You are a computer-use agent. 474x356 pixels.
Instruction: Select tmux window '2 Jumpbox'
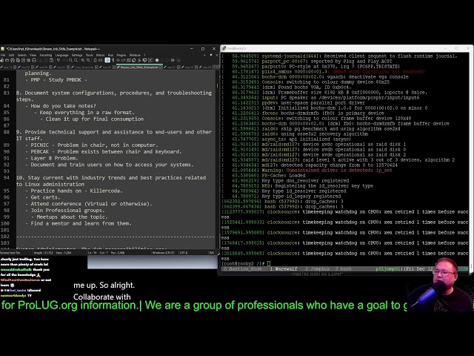click(318, 268)
